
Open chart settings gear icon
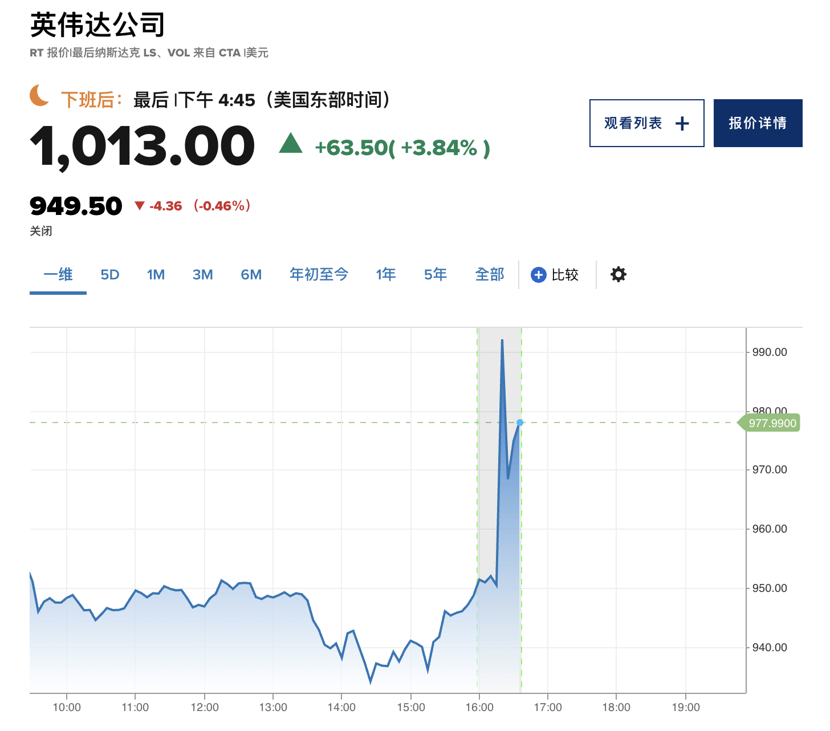pos(619,274)
